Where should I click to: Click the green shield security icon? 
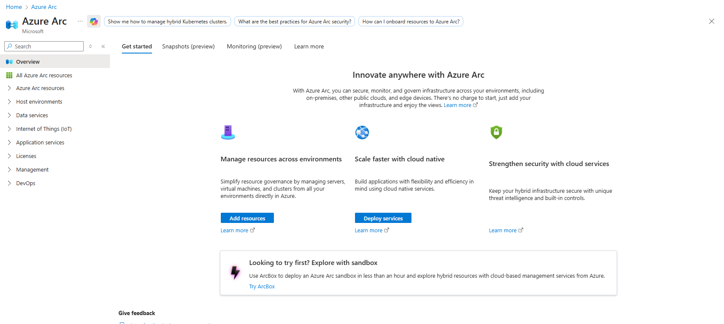[496, 132]
